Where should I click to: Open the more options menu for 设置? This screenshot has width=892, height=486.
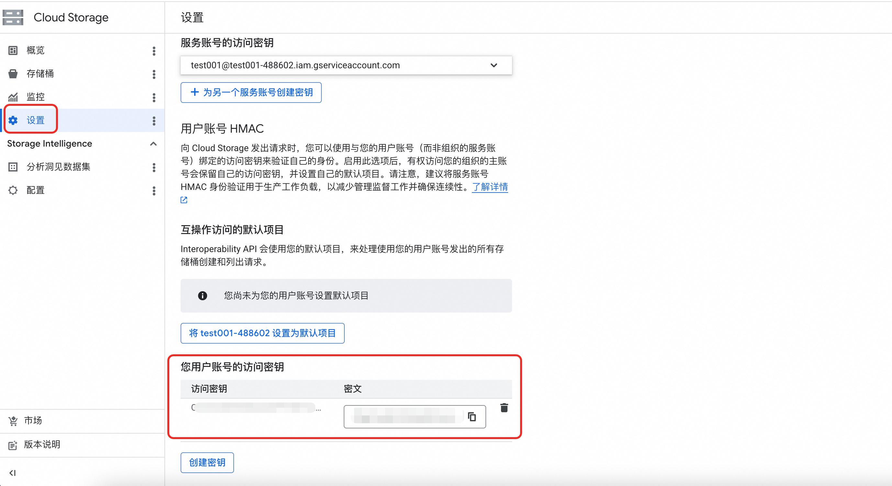(154, 120)
